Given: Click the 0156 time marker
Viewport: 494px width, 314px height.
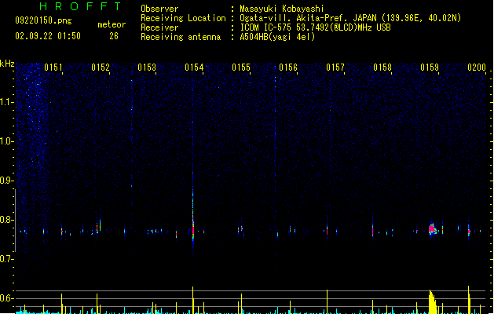Looking at the screenshot, I should (x=288, y=68).
